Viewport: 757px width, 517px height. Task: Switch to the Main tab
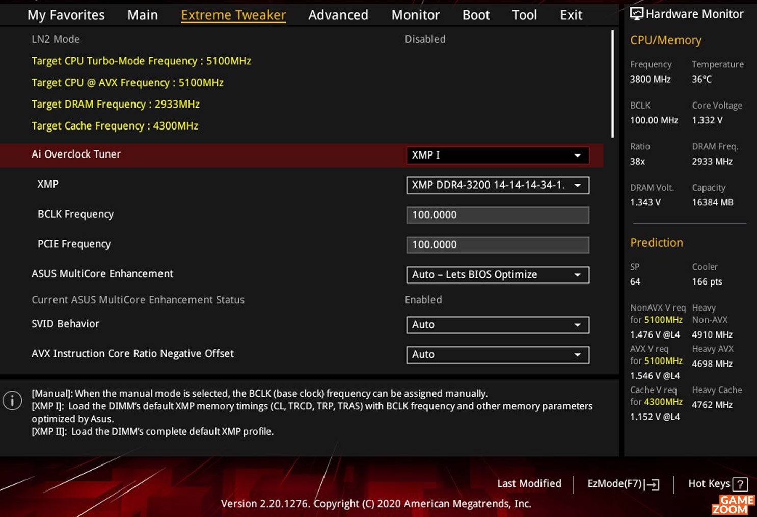point(143,15)
